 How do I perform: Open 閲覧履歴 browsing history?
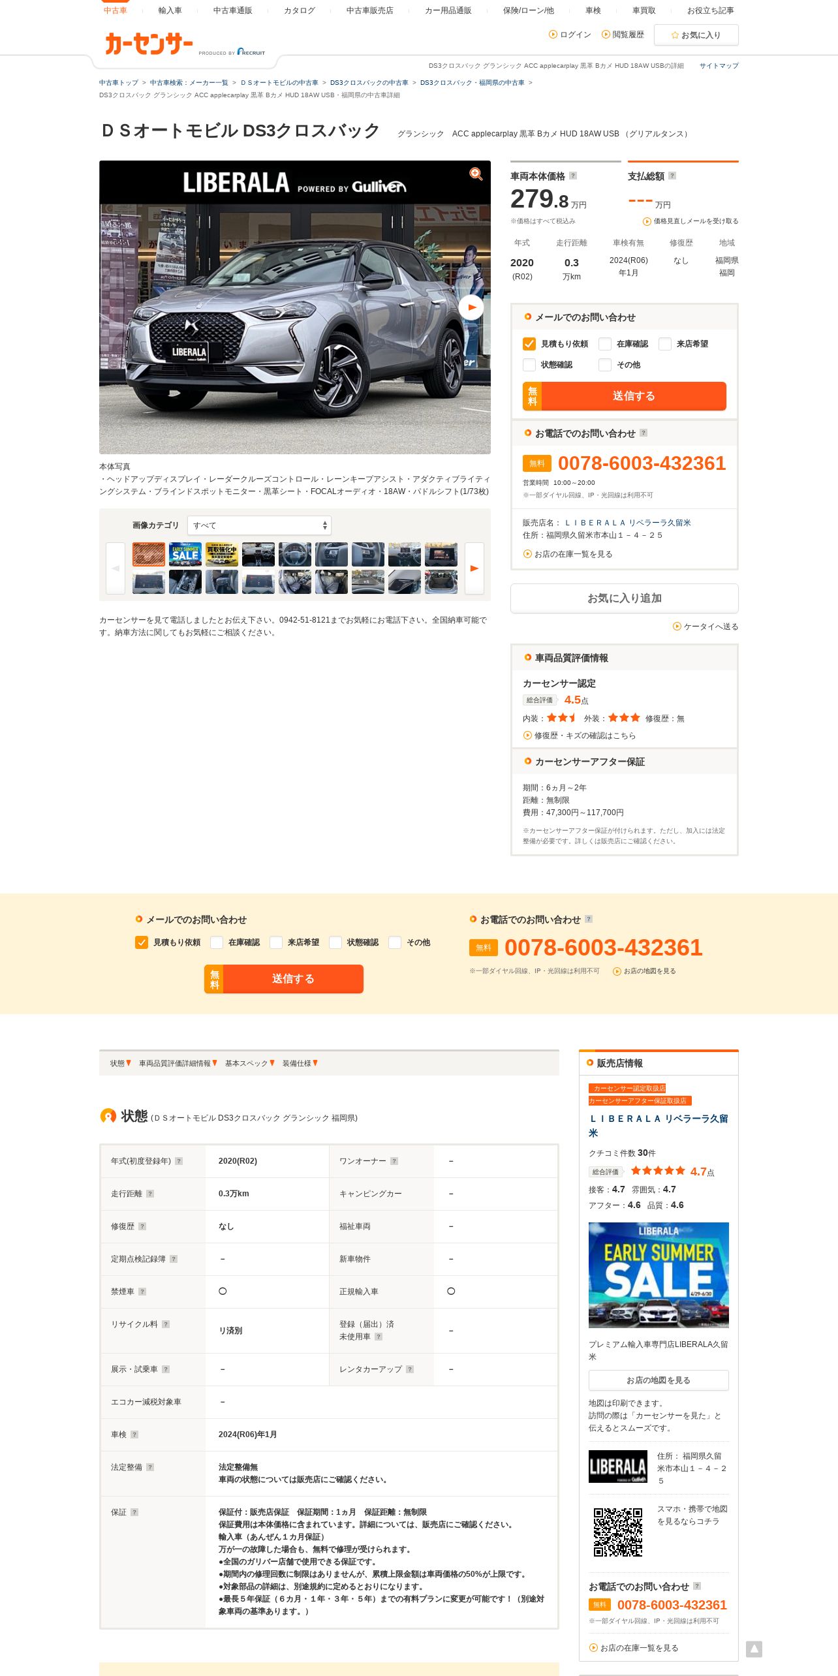click(x=623, y=35)
